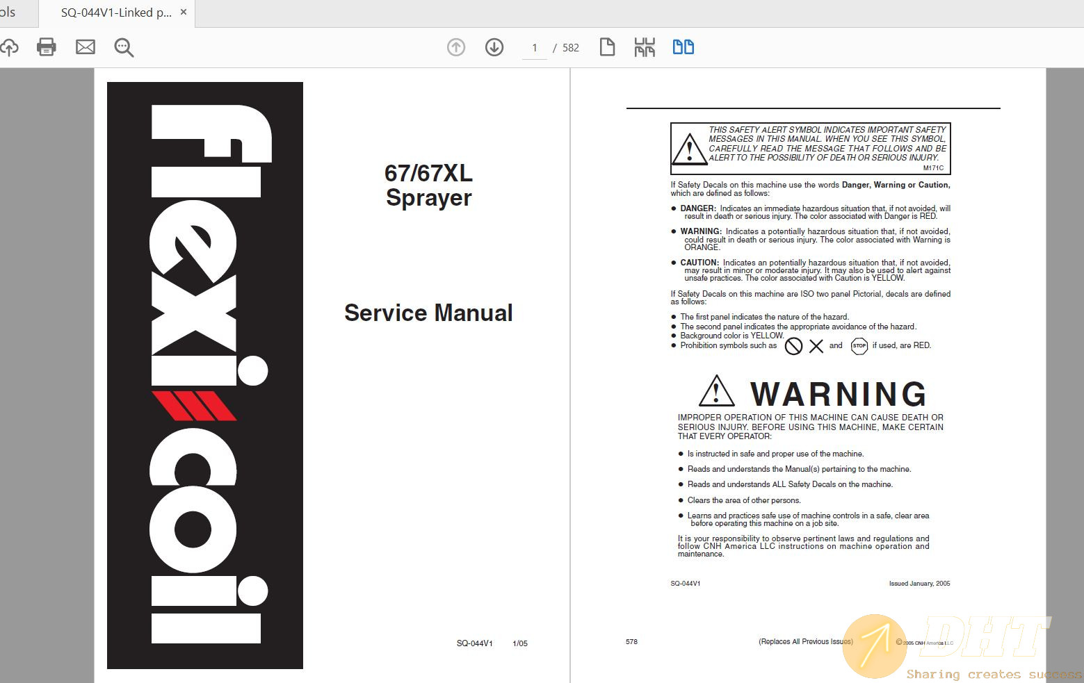Click the STOP octagon symbol

859,345
